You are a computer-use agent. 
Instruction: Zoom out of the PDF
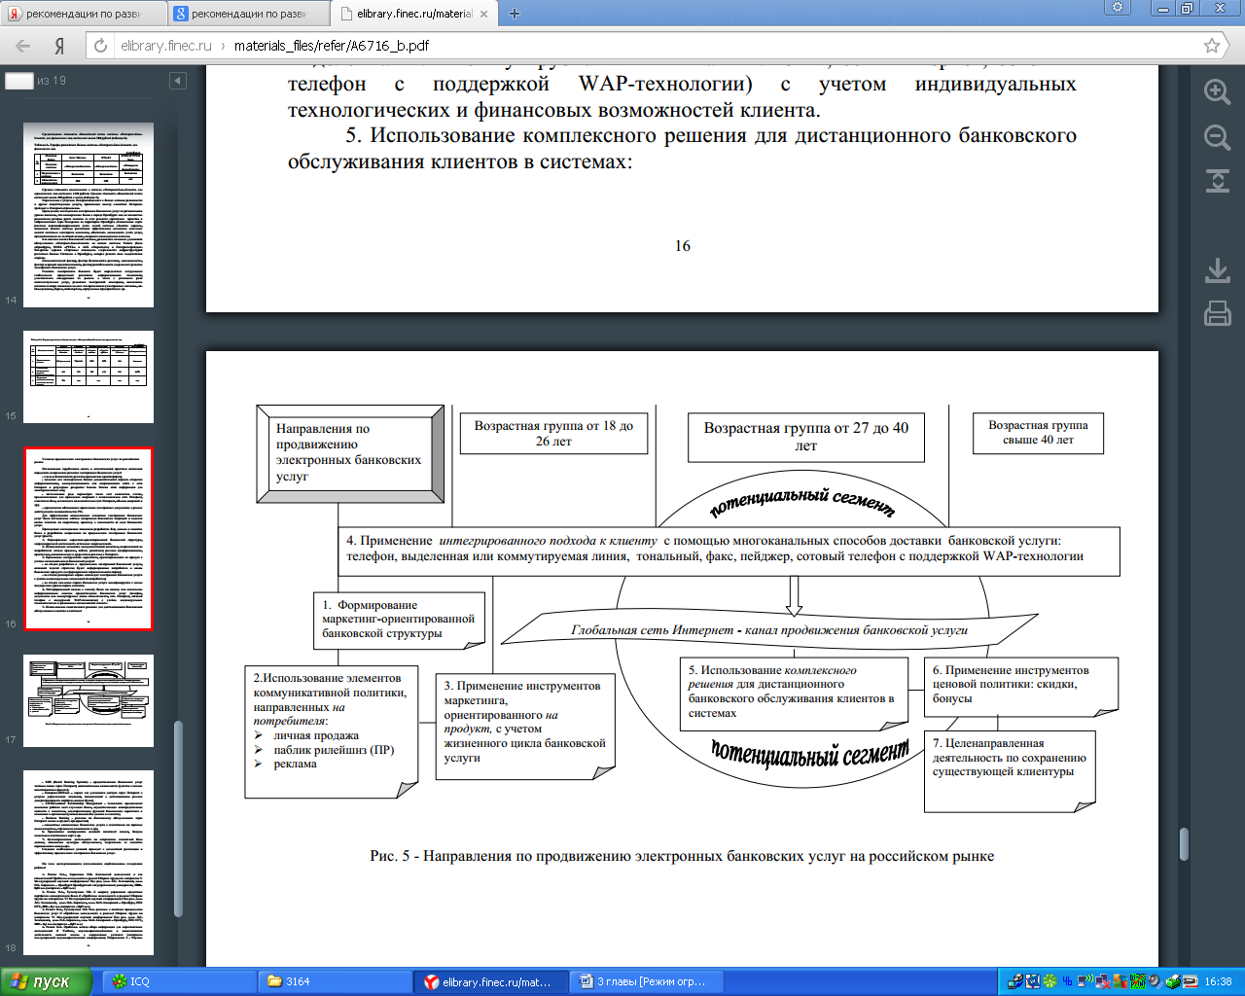pos(1217,137)
